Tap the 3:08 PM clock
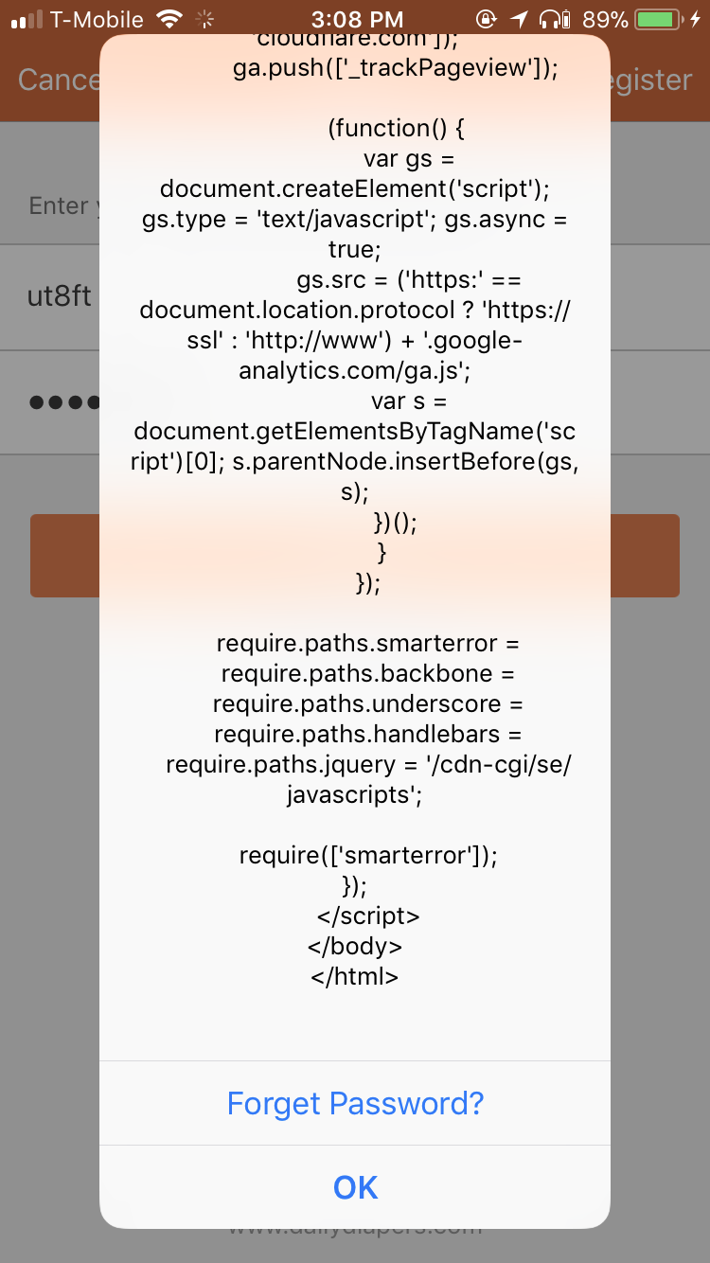This screenshot has width=710, height=1263. tap(356, 19)
